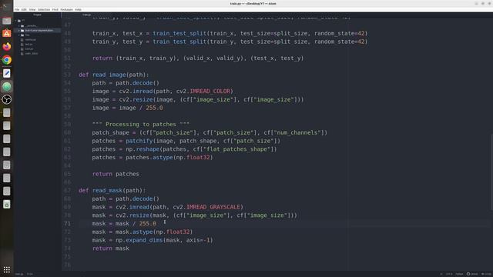This screenshot has height=277, width=493.
Task: Click 'read_mask' function name
Action: tap(107, 191)
